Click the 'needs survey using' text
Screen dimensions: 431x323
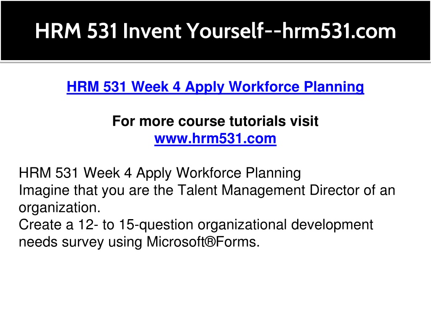(80, 242)
